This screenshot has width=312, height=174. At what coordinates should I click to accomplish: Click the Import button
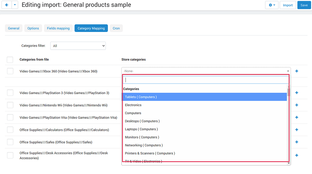point(288,5)
